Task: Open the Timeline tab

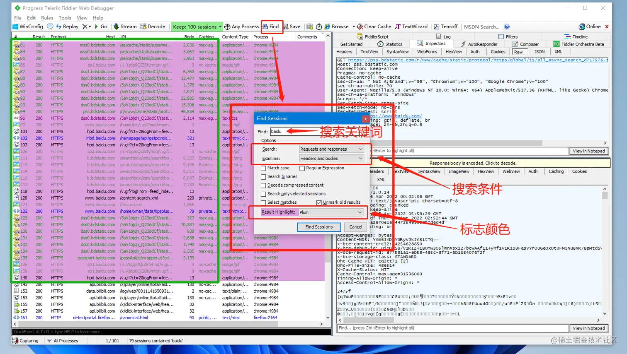Action: click(x=576, y=36)
